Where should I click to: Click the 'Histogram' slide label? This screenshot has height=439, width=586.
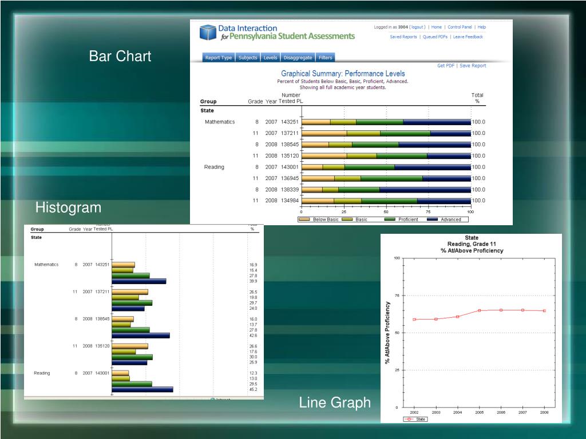(69, 207)
